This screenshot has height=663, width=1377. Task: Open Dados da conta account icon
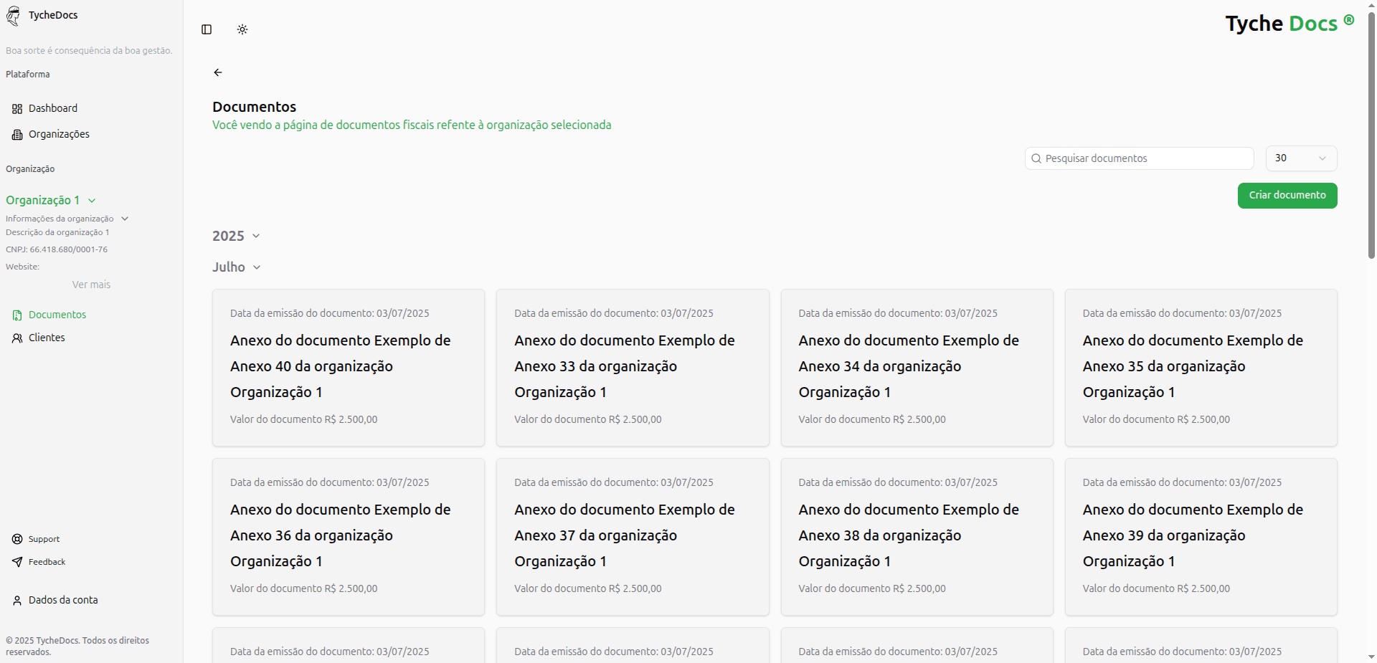tap(16, 600)
